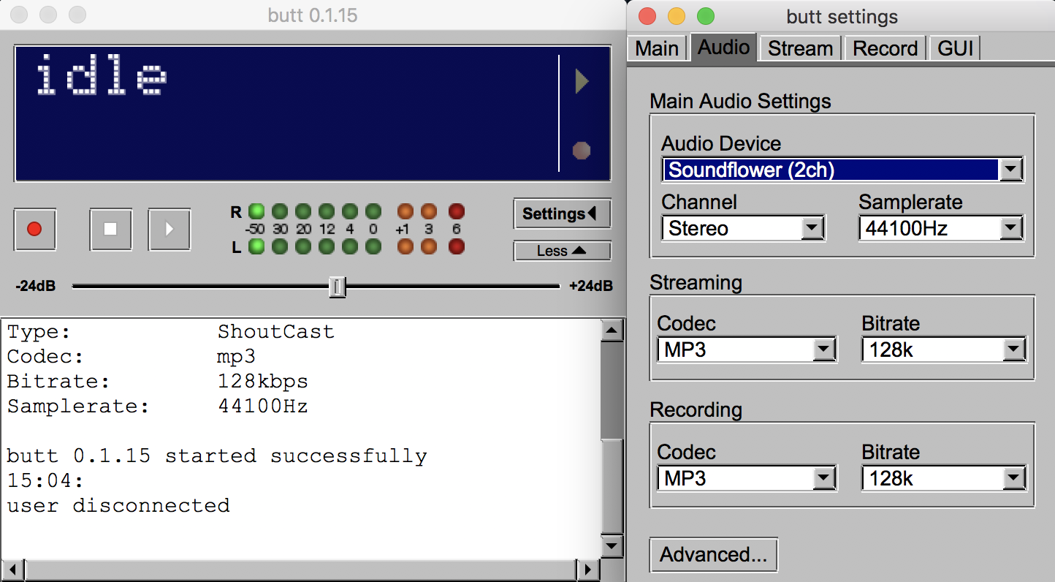Open the Streaming Codec MP3 dropdown
Image resolution: width=1055 pixels, height=582 pixels.
[747, 349]
